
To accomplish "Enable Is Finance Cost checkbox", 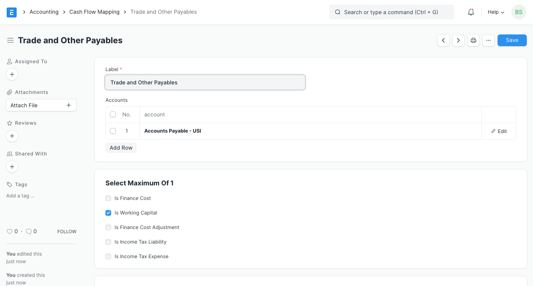I will (x=108, y=198).
